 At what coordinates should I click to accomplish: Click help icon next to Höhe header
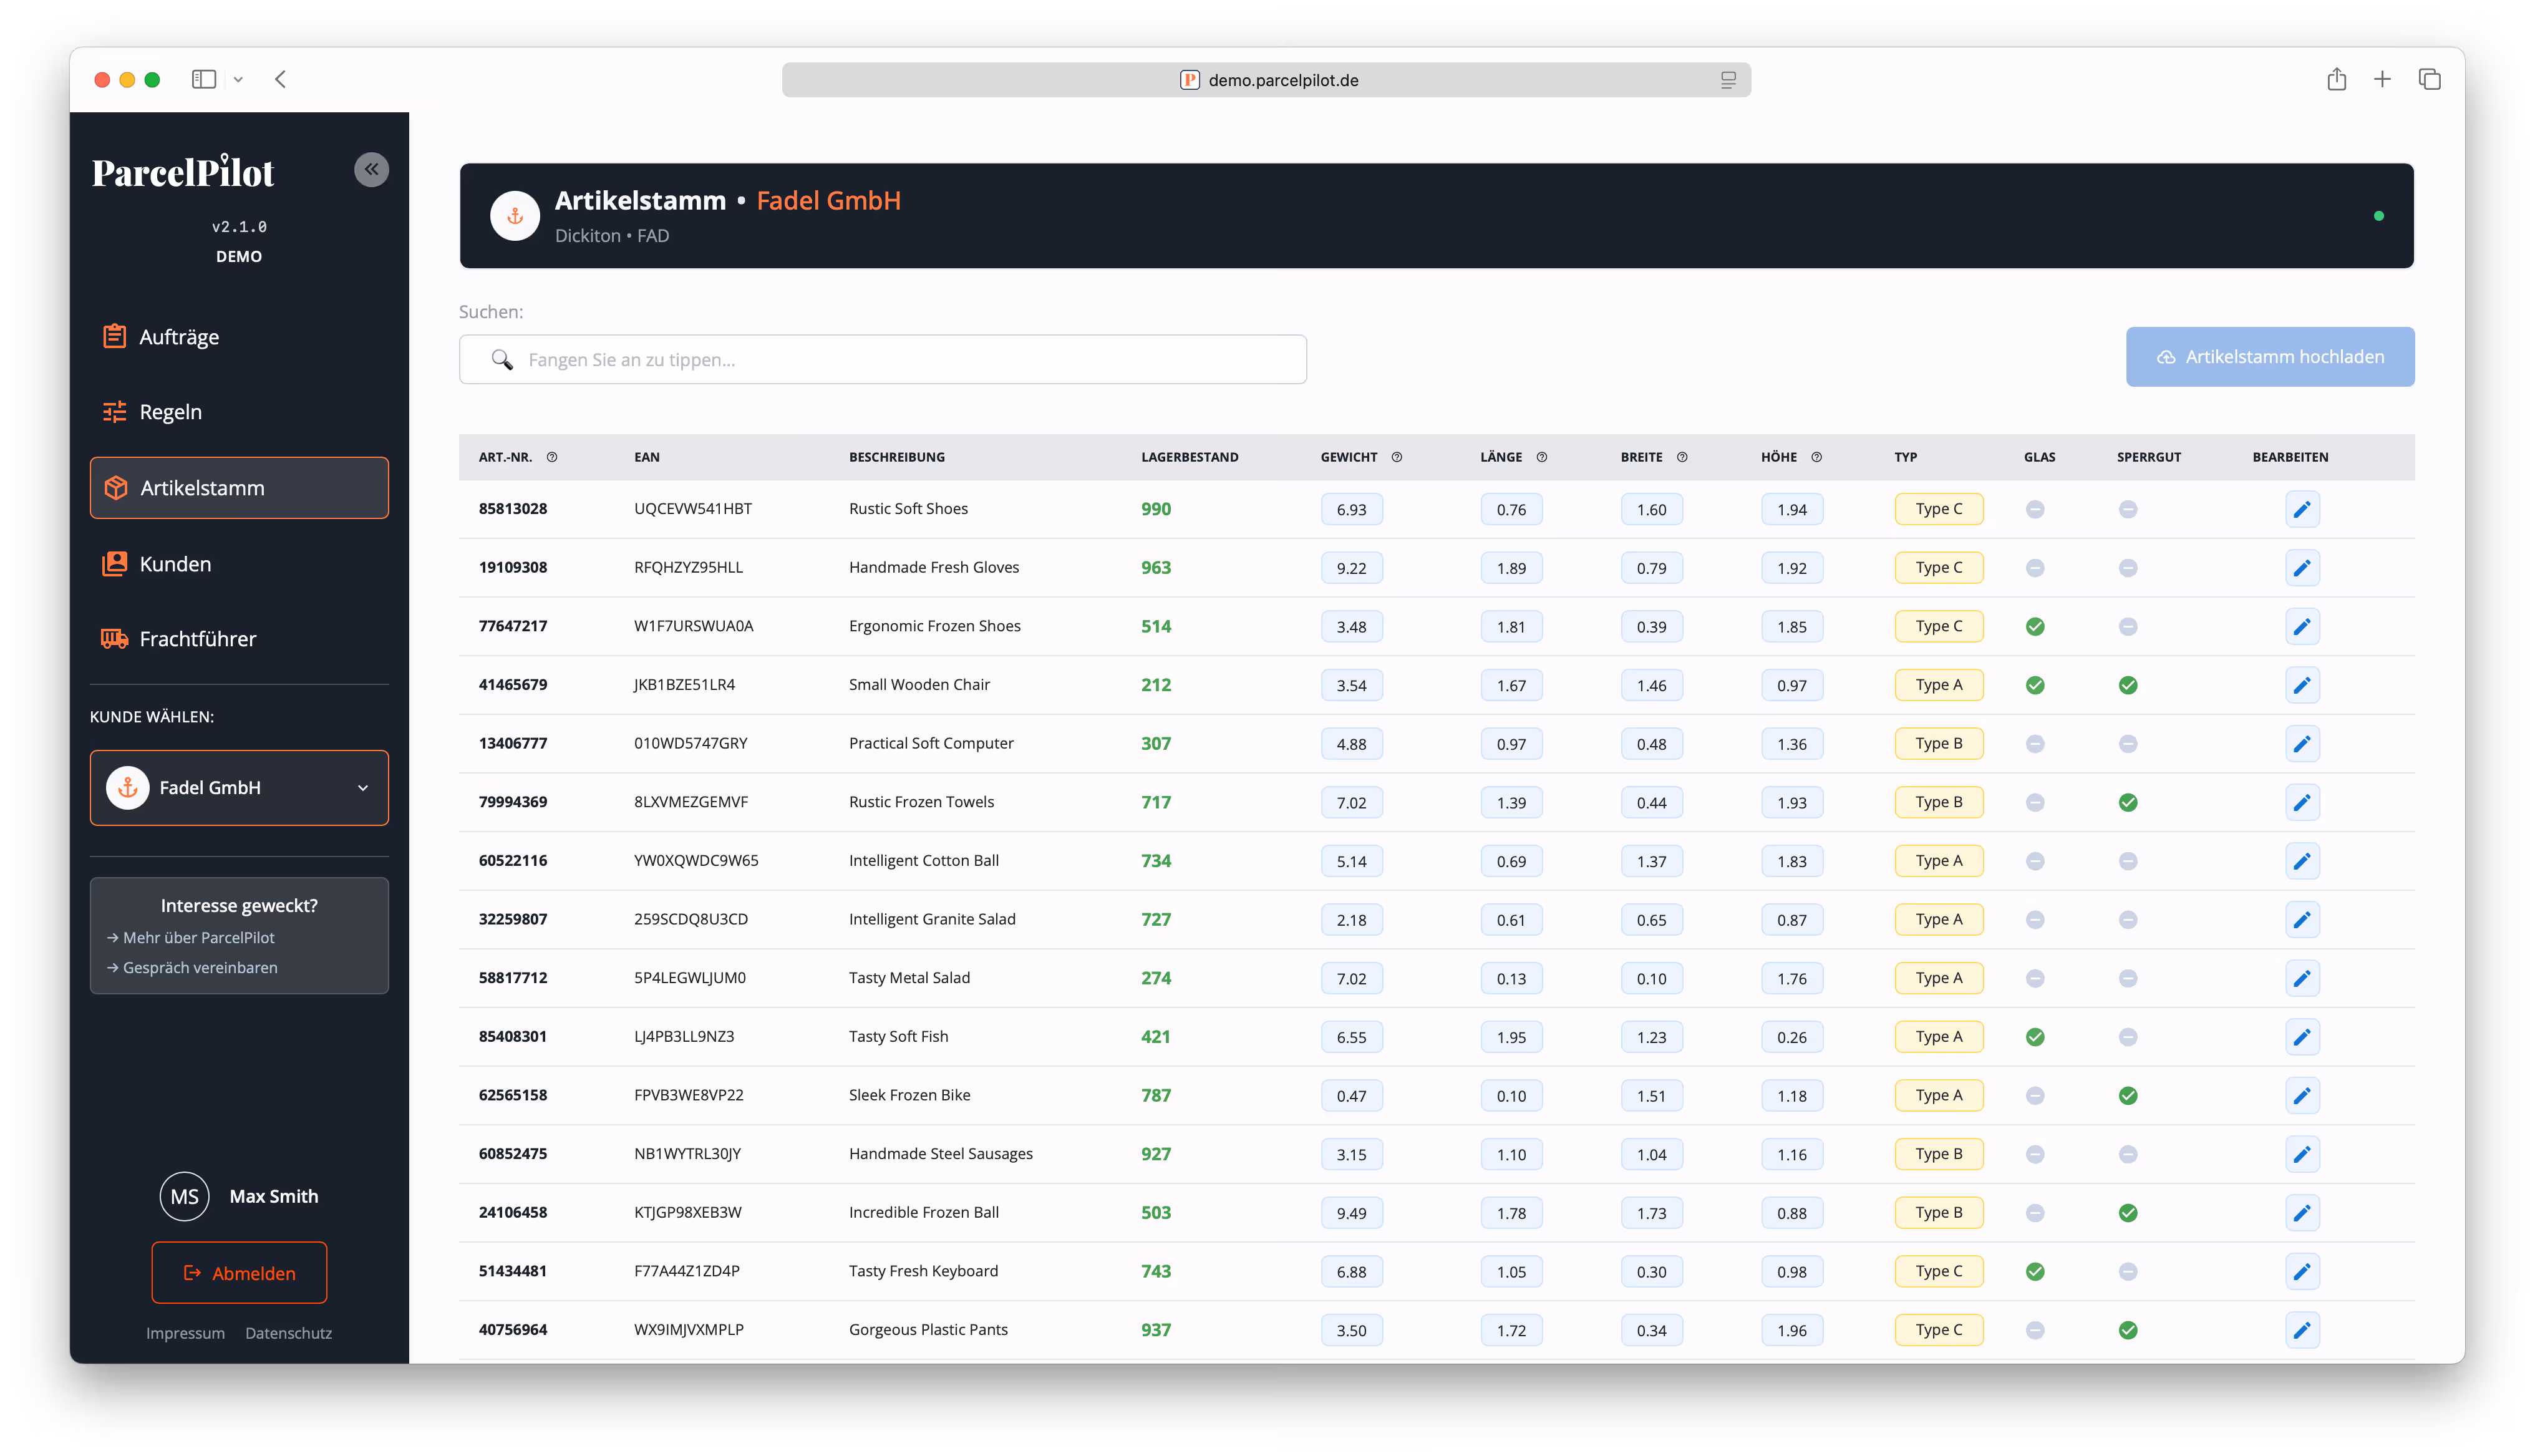[1816, 457]
